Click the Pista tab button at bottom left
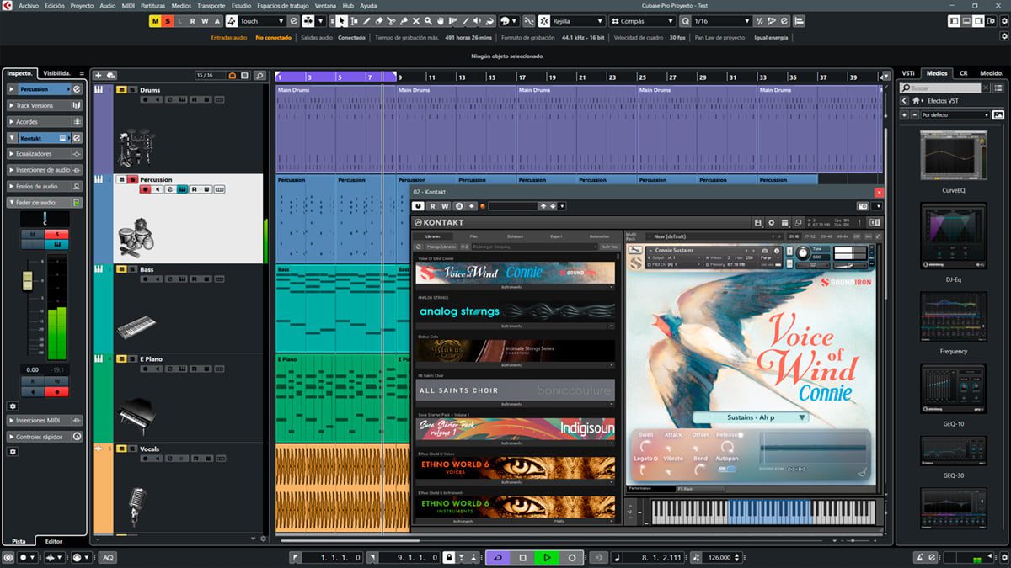1011x568 pixels. [18, 541]
